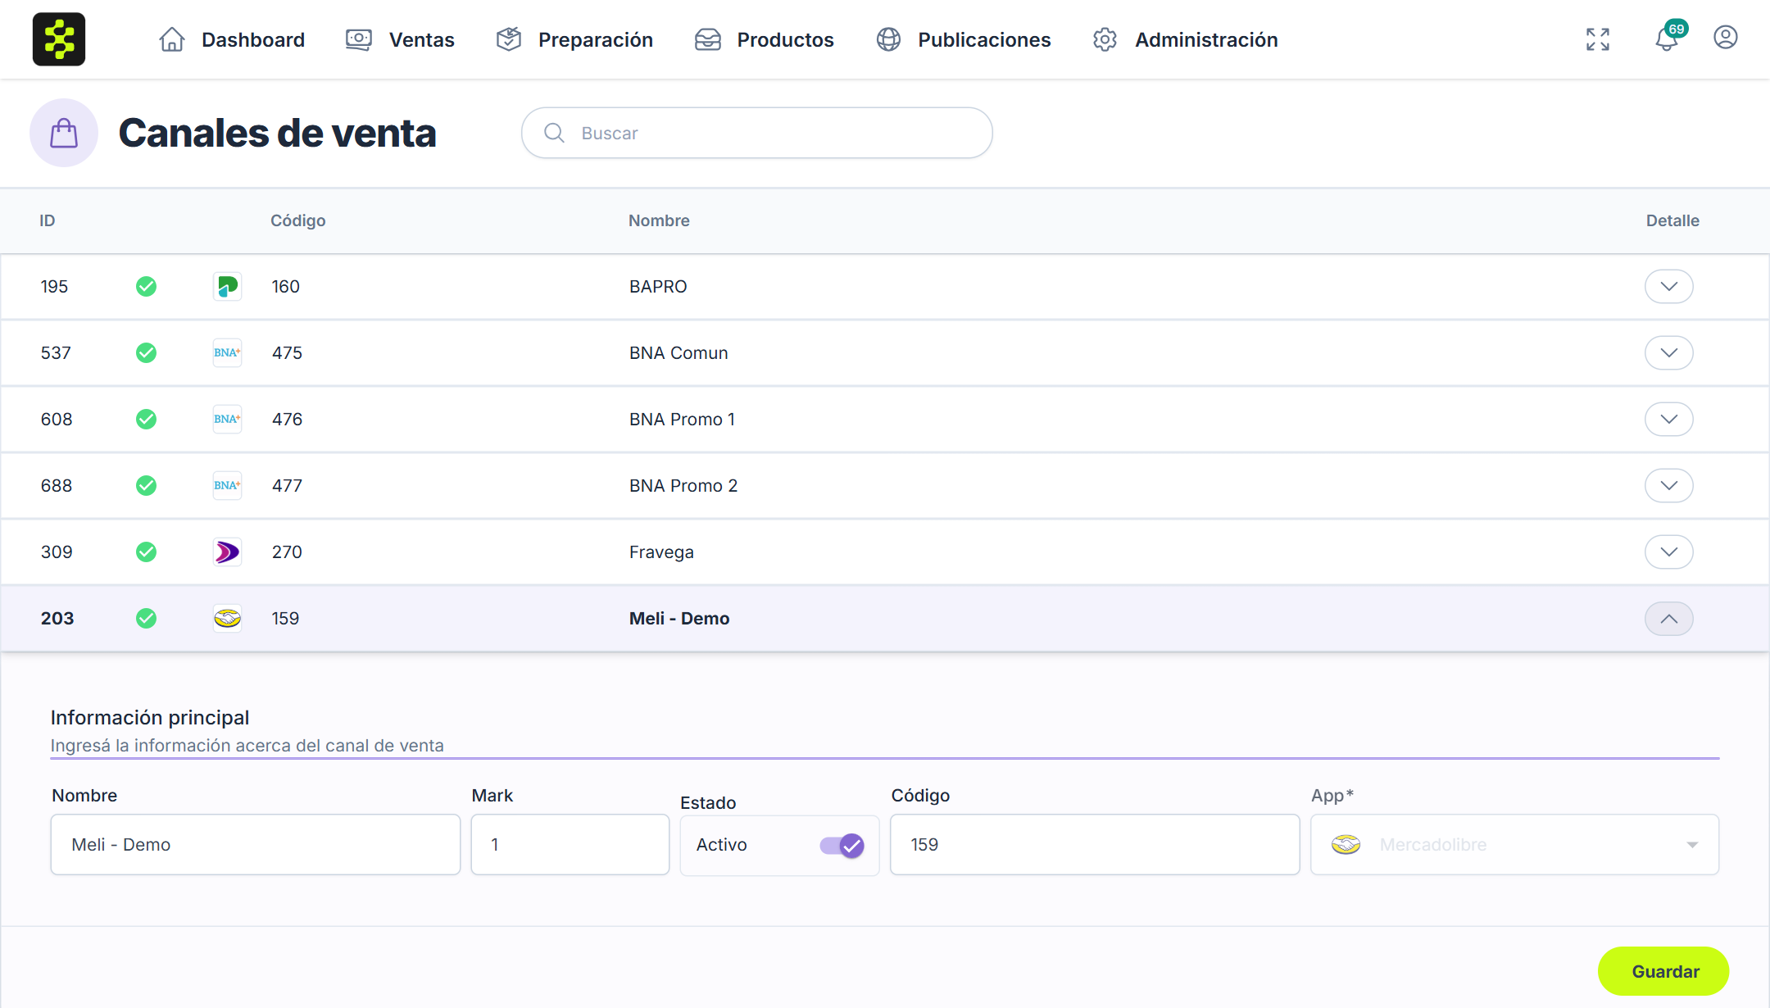Viewport: 1770px width, 1008px height.
Task: Expand the BAPRO row details
Action: [1669, 286]
